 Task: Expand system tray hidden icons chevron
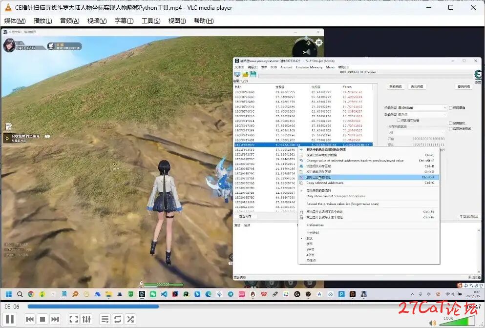(x=412, y=294)
